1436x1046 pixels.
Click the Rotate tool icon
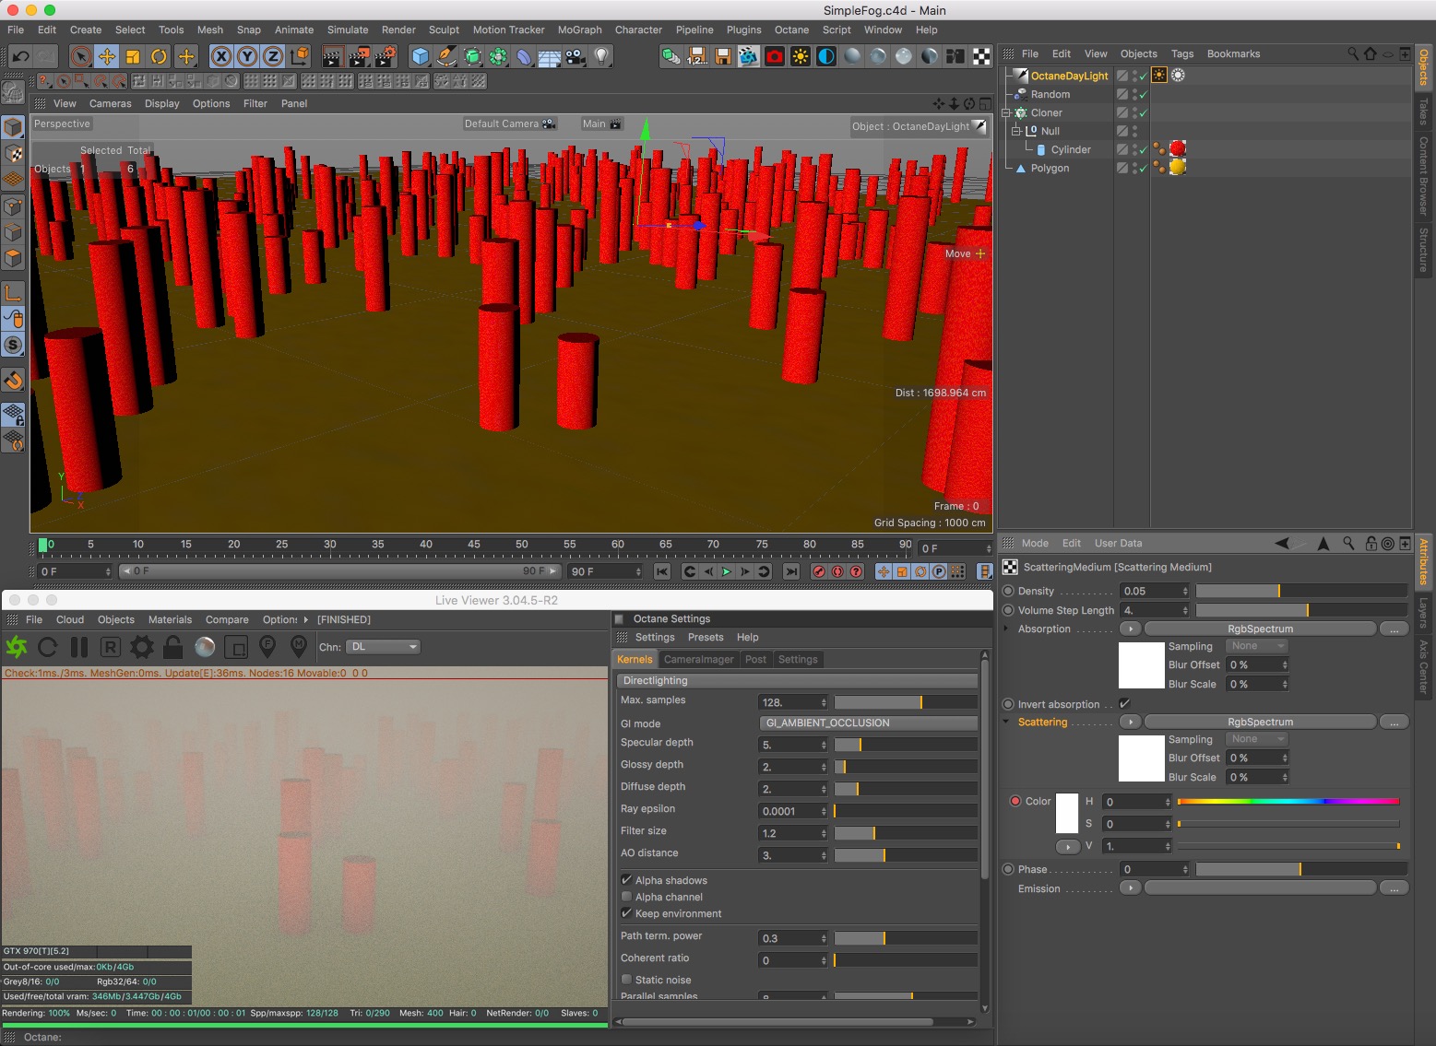click(159, 56)
